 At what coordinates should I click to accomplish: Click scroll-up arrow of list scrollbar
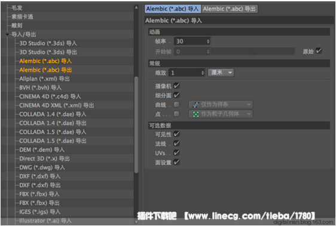coord(136,8)
